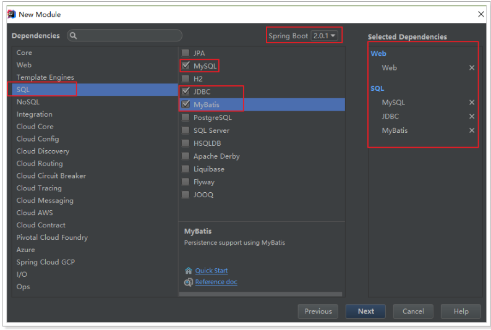This screenshot has height=330, width=491.
Task: Click the dependencies search field
Action: (125, 36)
